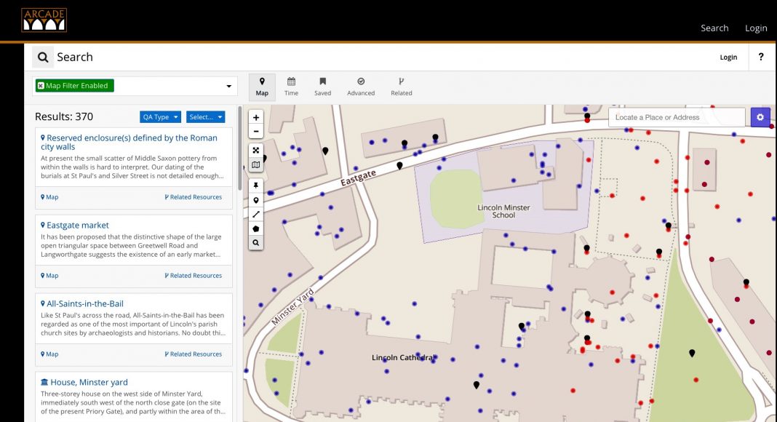Zoom in on the map
The width and height of the screenshot is (777, 422).
256,118
